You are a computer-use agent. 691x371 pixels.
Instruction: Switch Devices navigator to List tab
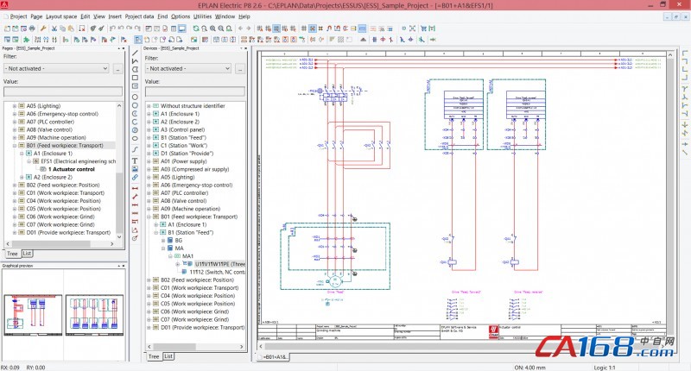click(168, 356)
